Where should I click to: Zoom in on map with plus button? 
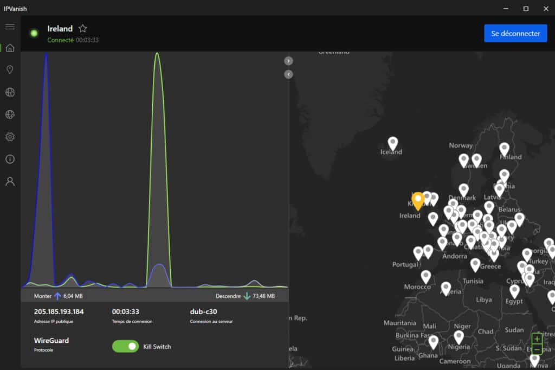[537, 339]
